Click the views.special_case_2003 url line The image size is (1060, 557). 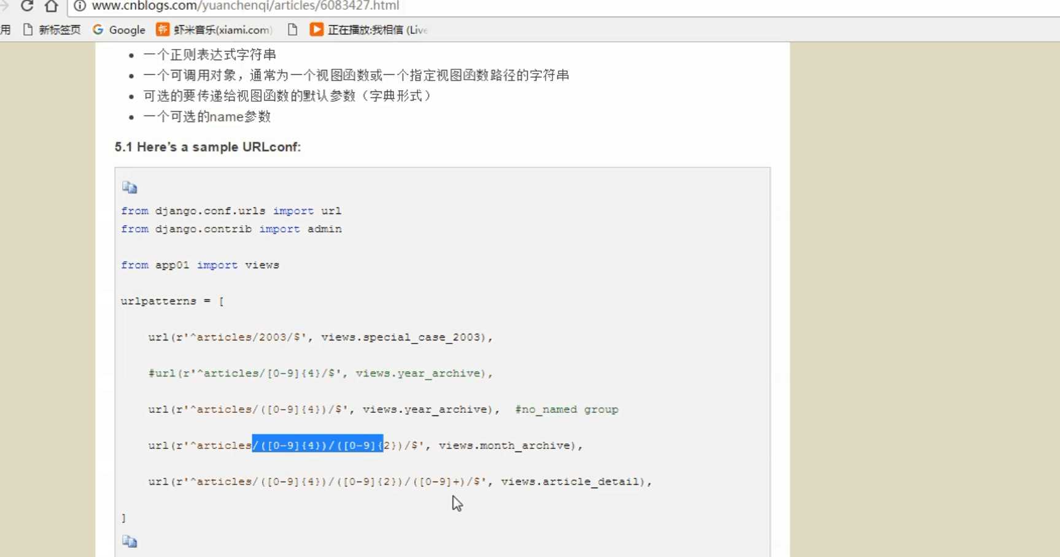[320, 337]
